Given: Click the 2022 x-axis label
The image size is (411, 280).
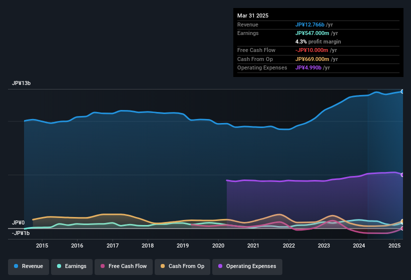Looking at the screenshot, I should 288,245.
